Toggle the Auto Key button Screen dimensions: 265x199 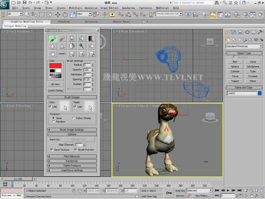pos(180,190)
